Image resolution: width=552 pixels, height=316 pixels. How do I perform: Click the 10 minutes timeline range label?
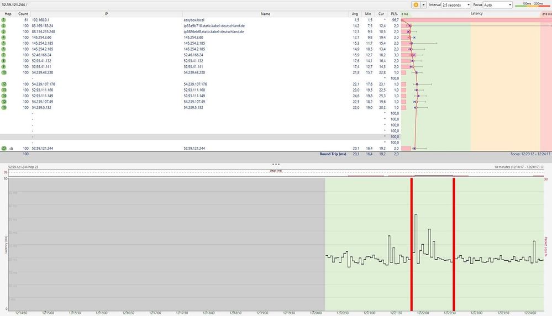coord(517,167)
